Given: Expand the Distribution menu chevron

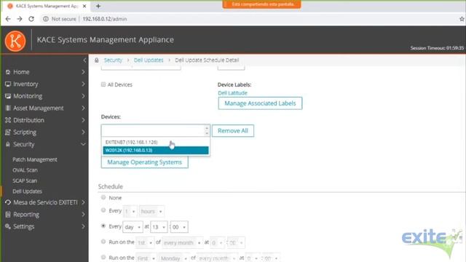Looking at the screenshot, I should [x=83, y=120].
